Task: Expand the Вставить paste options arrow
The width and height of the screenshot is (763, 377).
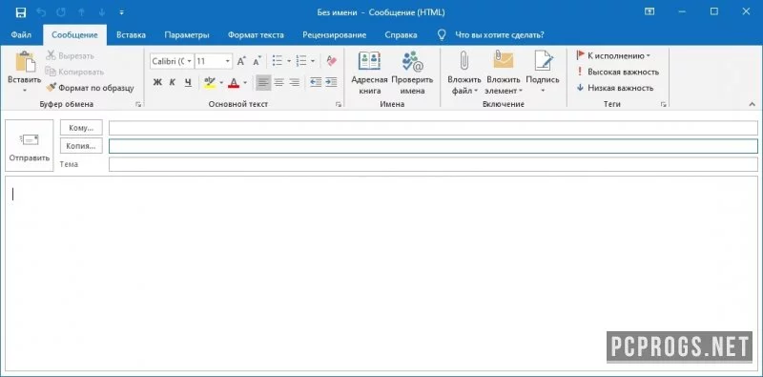Action: click(x=25, y=91)
